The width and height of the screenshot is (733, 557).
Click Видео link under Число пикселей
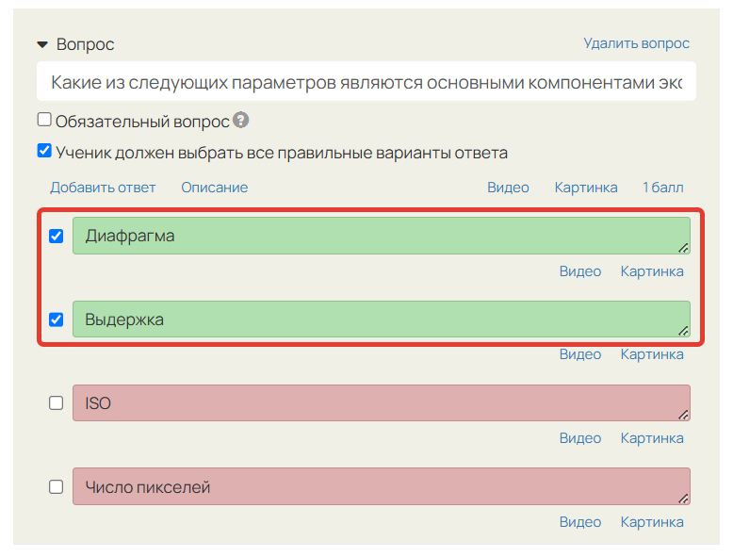pos(580,522)
